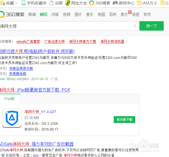Click 适用系统: OS X iOS6 text
Image resolution: width=169 pixels, height=157 pixels.
(41, 124)
